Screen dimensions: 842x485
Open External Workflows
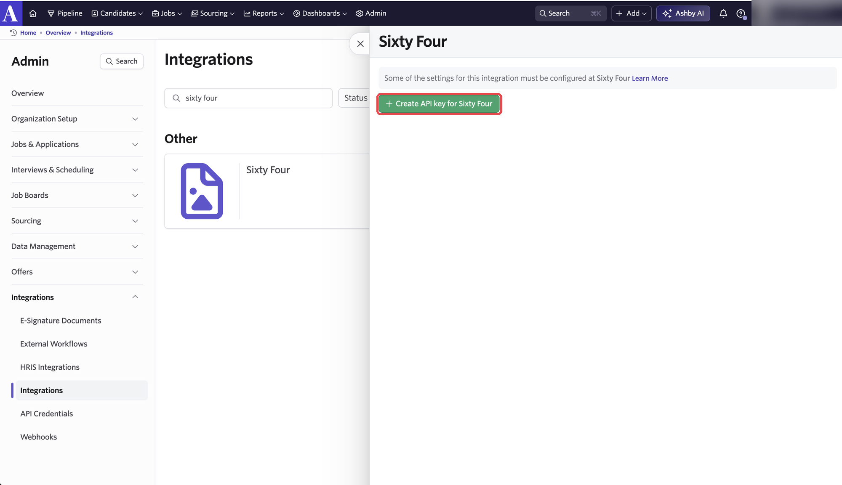point(53,344)
